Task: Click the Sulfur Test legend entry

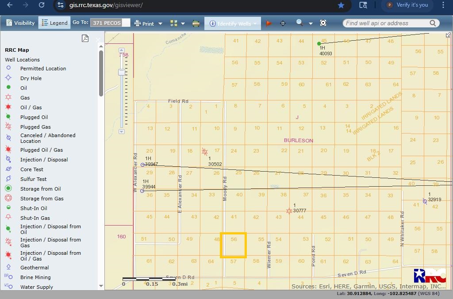Action: 33,179
